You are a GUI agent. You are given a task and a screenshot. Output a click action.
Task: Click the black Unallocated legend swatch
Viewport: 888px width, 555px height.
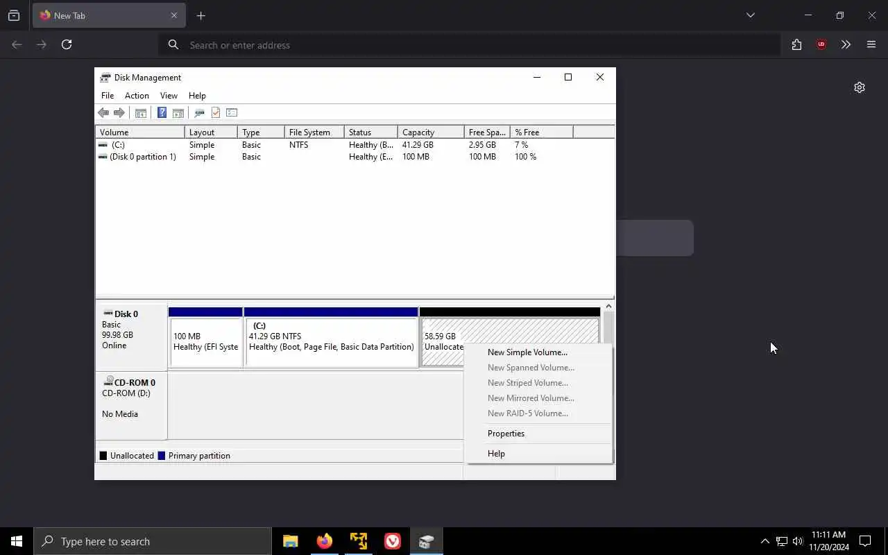(103, 456)
